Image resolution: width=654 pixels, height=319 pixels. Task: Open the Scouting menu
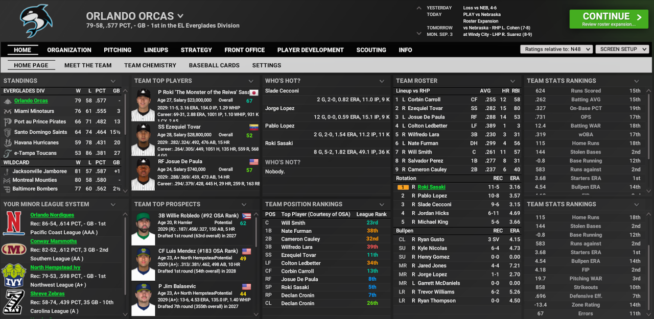tap(371, 50)
